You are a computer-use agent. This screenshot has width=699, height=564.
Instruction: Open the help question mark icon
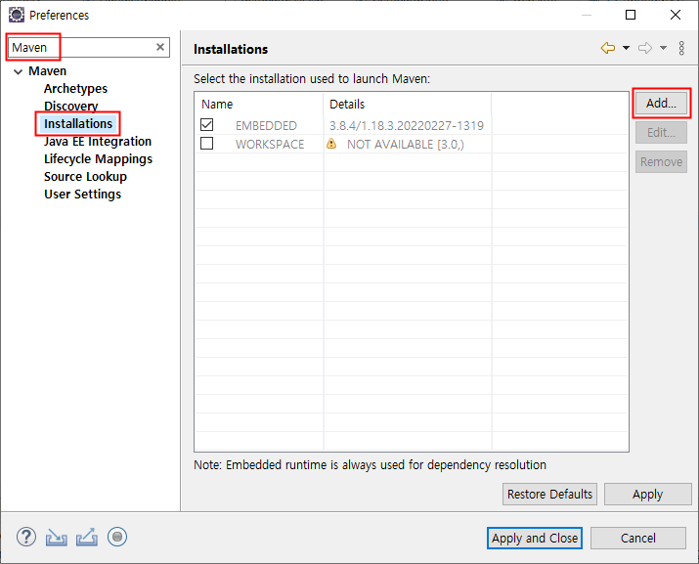tap(26, 537)
